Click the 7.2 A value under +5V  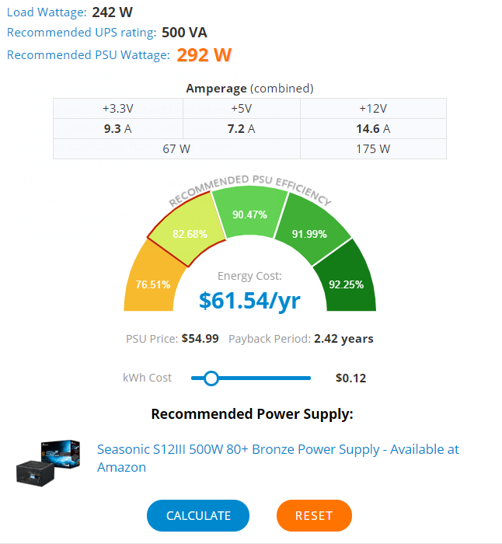pos(241,128)
